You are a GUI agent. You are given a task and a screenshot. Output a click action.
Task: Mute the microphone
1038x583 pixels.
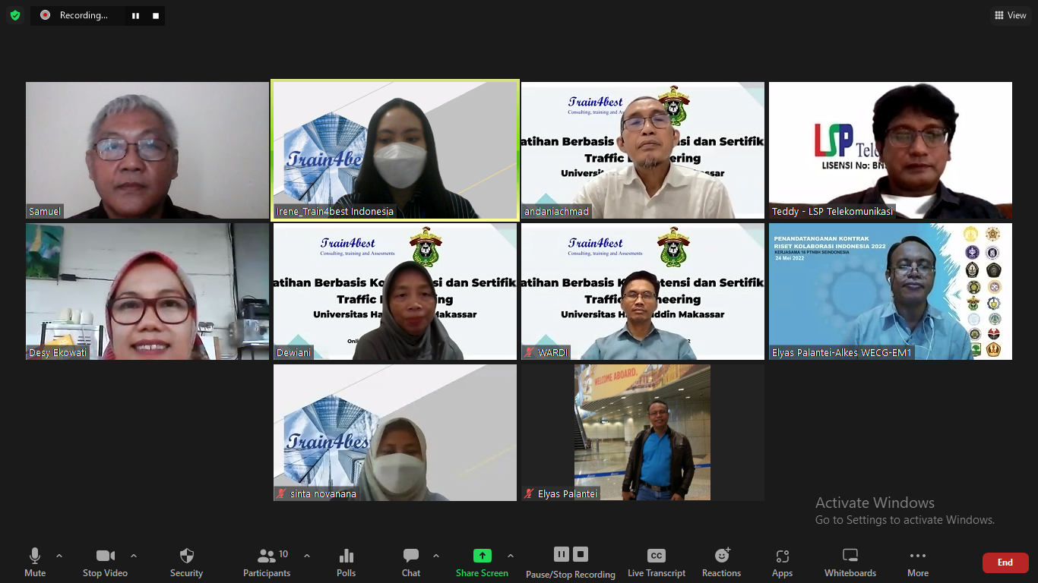[35, 563]
